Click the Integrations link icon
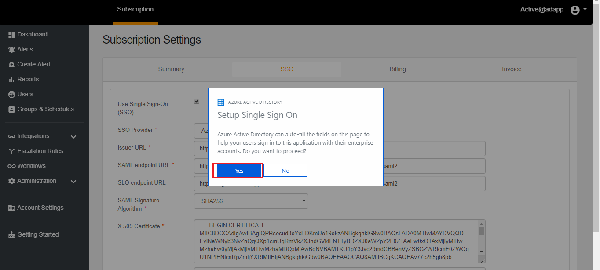 pos(12,136)
